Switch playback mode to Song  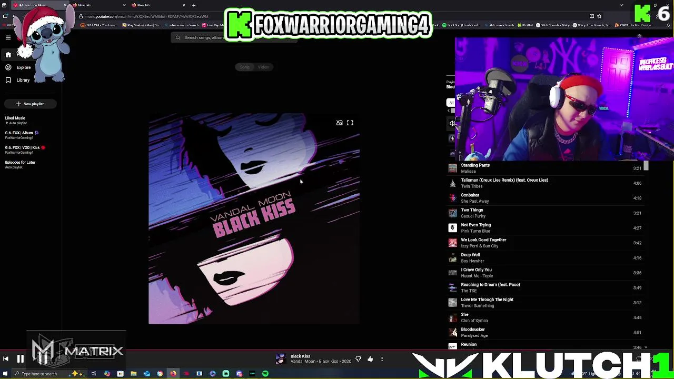244,67
